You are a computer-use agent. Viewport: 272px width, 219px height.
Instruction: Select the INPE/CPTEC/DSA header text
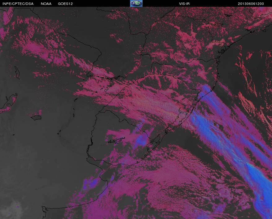[x=18, y=4]
